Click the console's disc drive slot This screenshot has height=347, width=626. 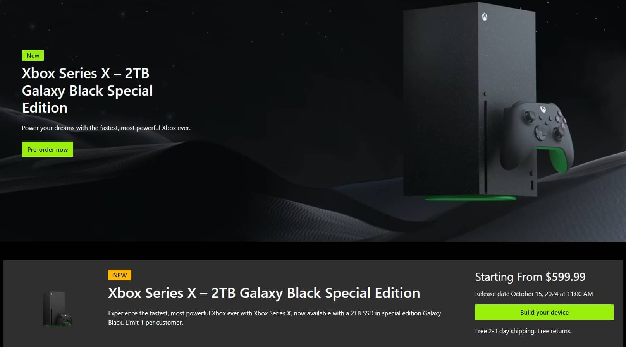(485, 147)
